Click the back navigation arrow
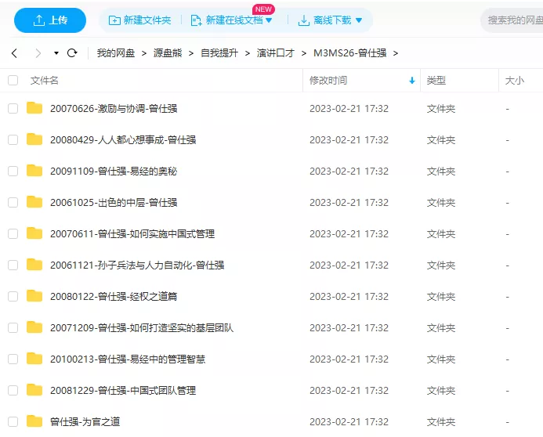The height and width of the screenshot is (437, 543). point(14,53)
